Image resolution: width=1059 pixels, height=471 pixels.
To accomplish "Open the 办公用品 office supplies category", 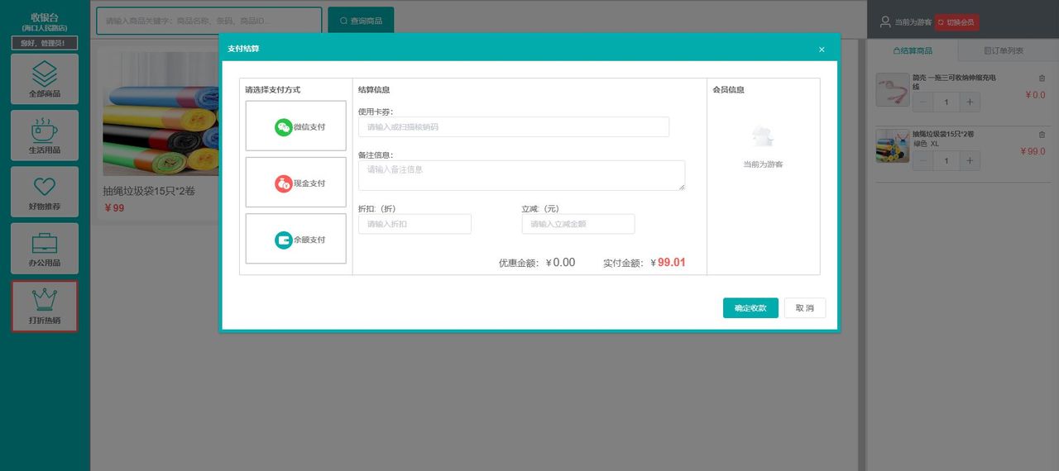I will tap(45, 248).
